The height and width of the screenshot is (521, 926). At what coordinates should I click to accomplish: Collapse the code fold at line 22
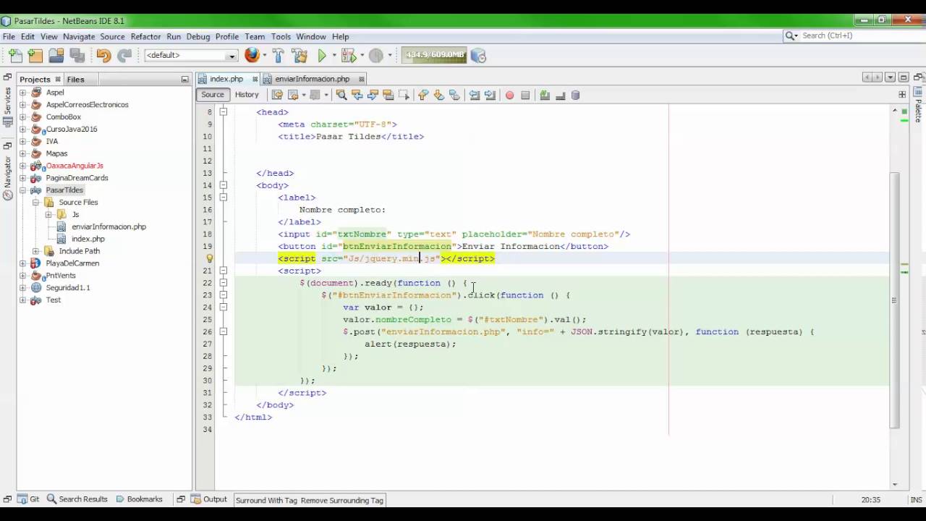click(x=224, y=283)
